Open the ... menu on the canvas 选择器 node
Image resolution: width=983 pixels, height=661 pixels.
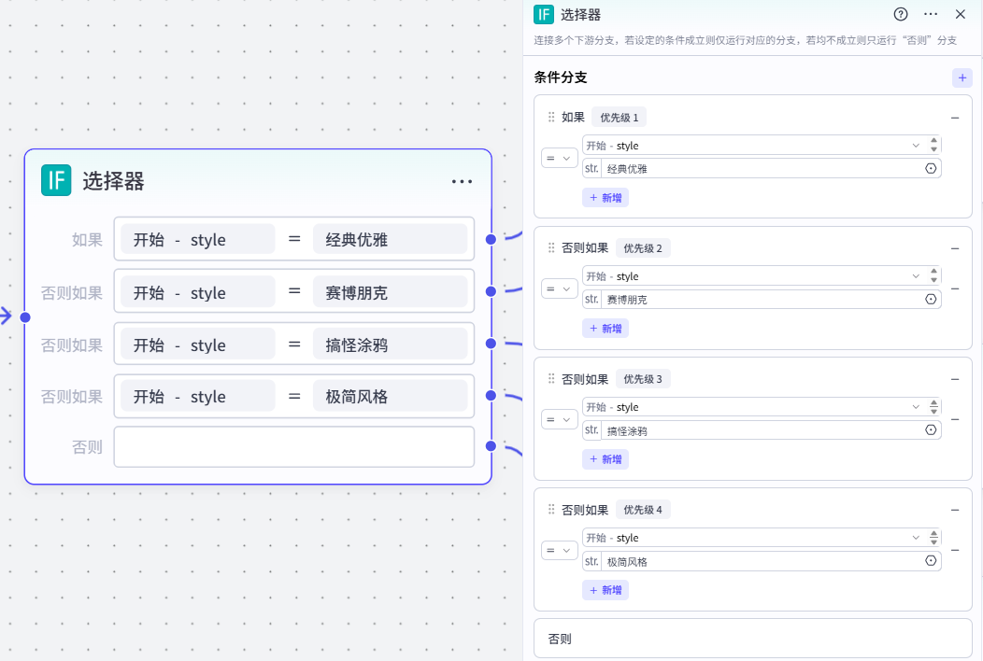click(462, 181)
